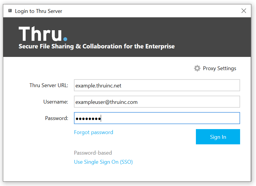Viewport: 256px width, 186px height.
Task: Click the exampleuser@thruinc.com username text
Action: [x=106, y=102]
